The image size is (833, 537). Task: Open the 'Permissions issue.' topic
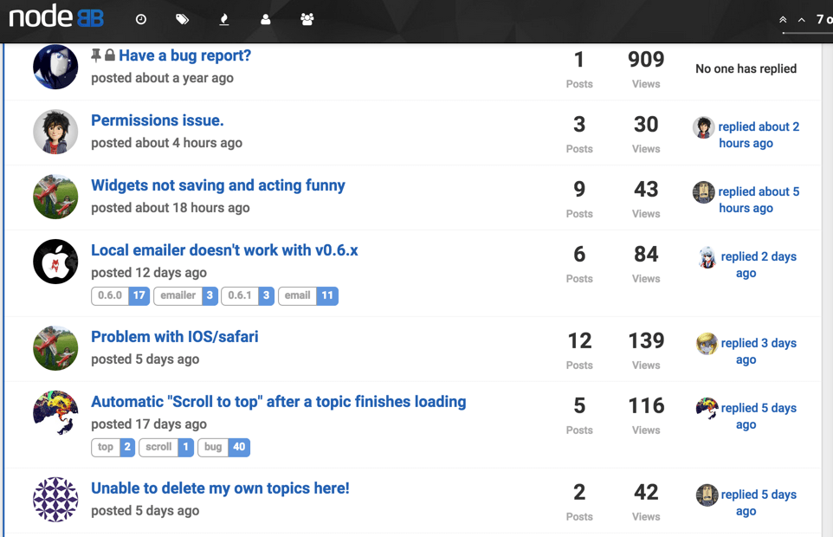pos(157,120)
